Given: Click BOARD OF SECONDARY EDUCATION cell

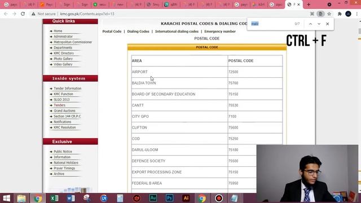Looking at the screenshot, I should pos(179,94).
